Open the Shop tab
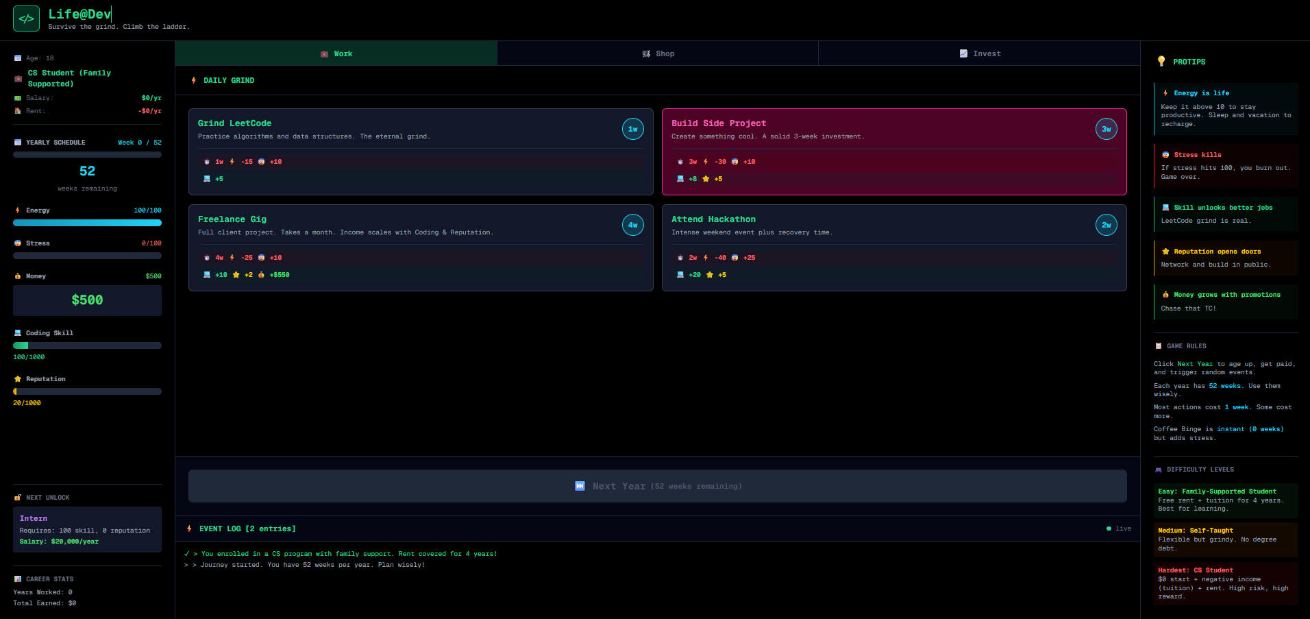Viewport: 1310px width, 619px height. [x=658, y=53]
